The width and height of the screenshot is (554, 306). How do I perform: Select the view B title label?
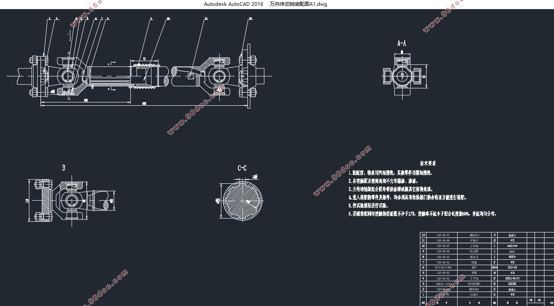tap(64, 168)
